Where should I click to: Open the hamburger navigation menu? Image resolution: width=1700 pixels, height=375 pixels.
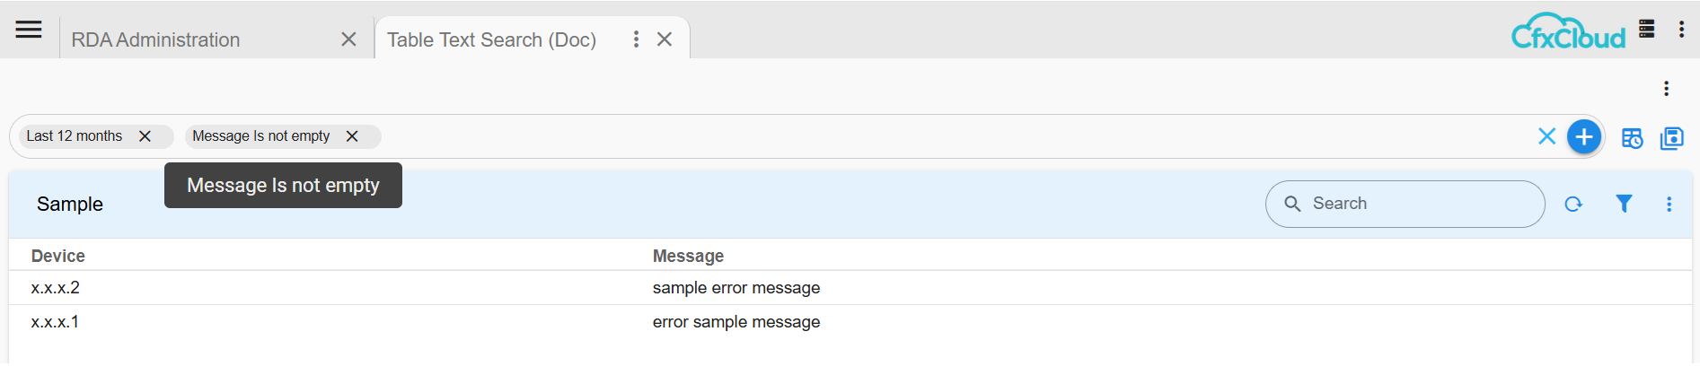[29, 30]
